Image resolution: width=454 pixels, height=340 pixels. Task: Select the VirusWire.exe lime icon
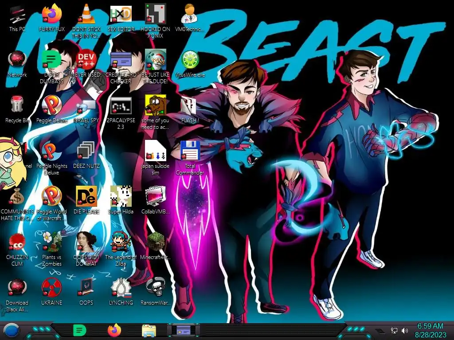(x=190, y=60)
